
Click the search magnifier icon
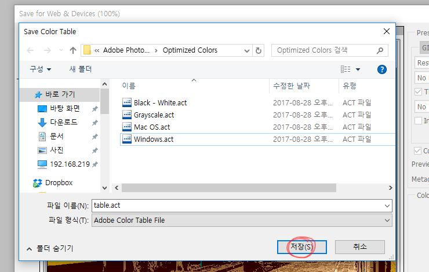coord(380,50)
